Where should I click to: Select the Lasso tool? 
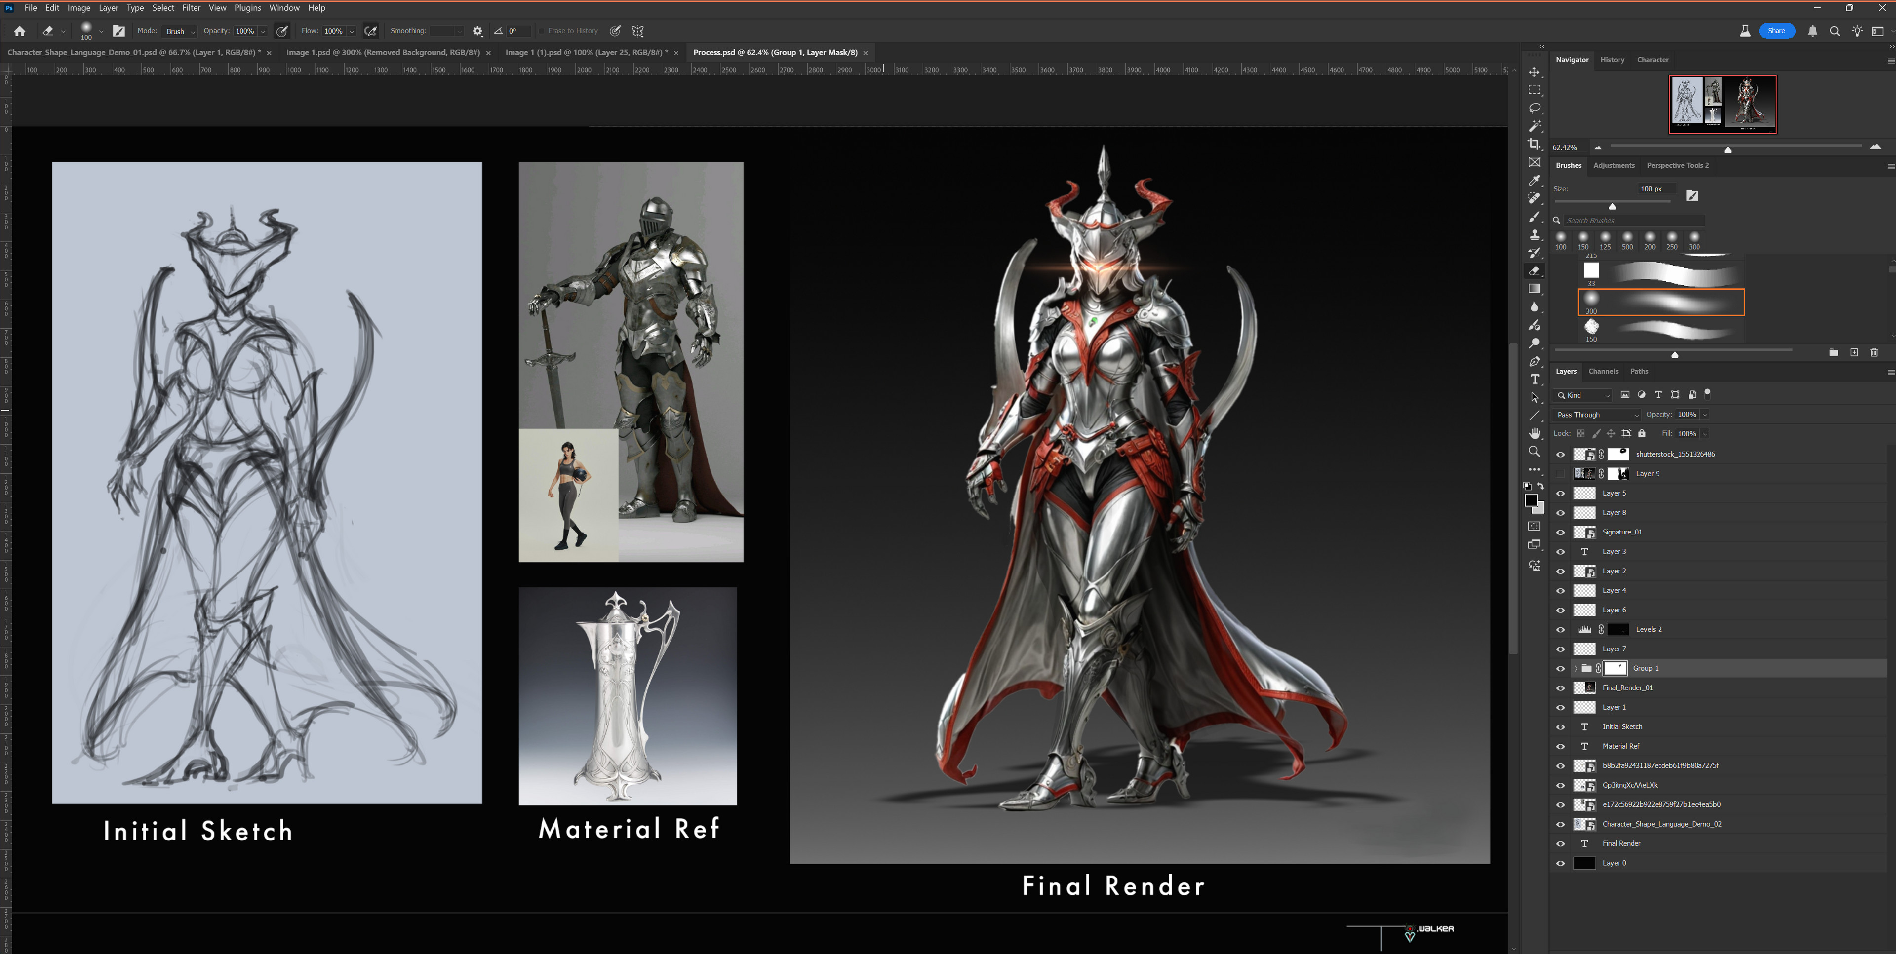coord(1535,108)
